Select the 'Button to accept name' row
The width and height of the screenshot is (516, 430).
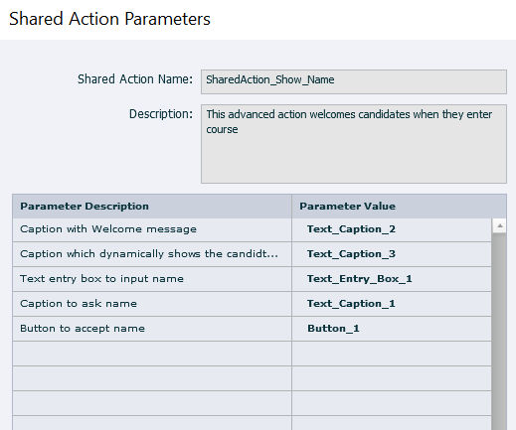pyautogui.click(x=252, y=329)
